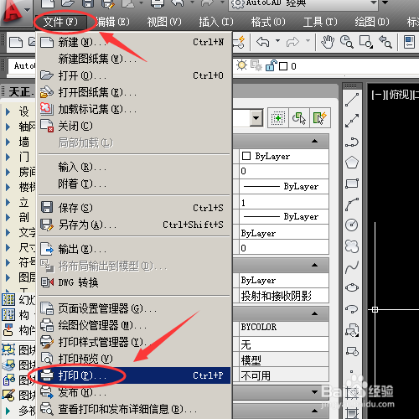Select the Ellipse Arc tool
419x419 pixels.
click(x=352, y=308)
